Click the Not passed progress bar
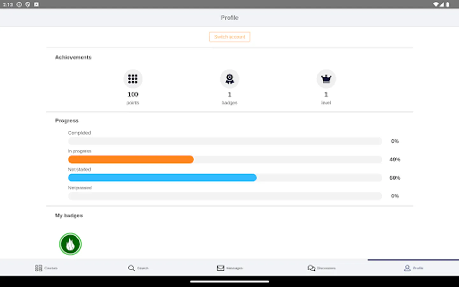 (225, 196)
